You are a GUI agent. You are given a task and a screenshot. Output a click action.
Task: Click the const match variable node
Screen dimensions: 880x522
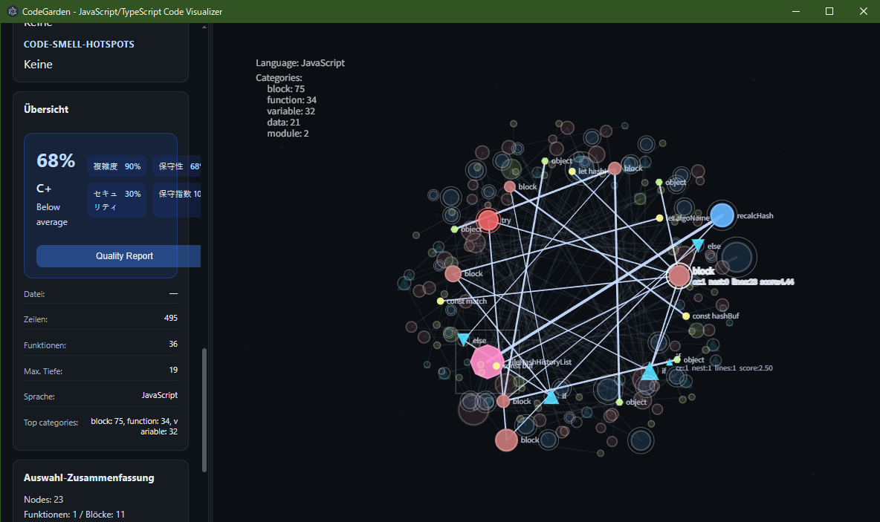[441, 301]
